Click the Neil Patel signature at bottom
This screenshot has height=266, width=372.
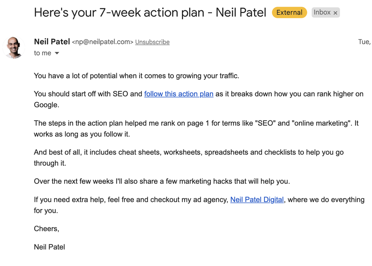(x=49, y=247)
